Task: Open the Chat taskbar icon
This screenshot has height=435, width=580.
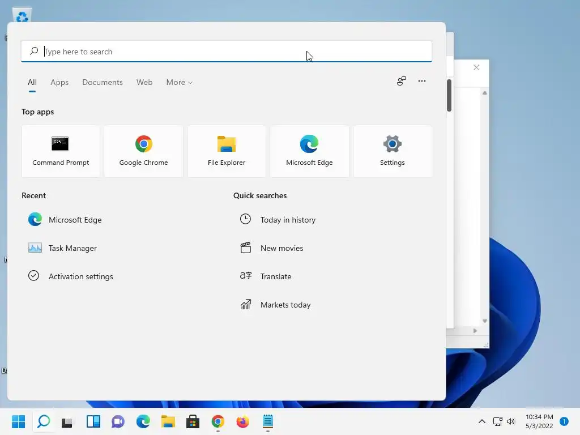Action: point(118,421)
